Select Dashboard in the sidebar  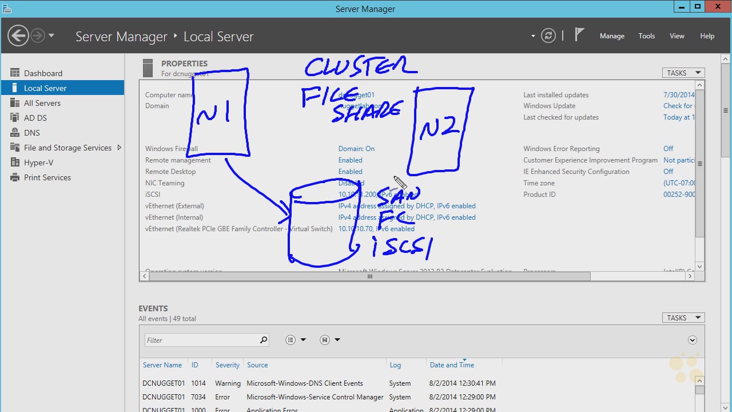[62, 73]
